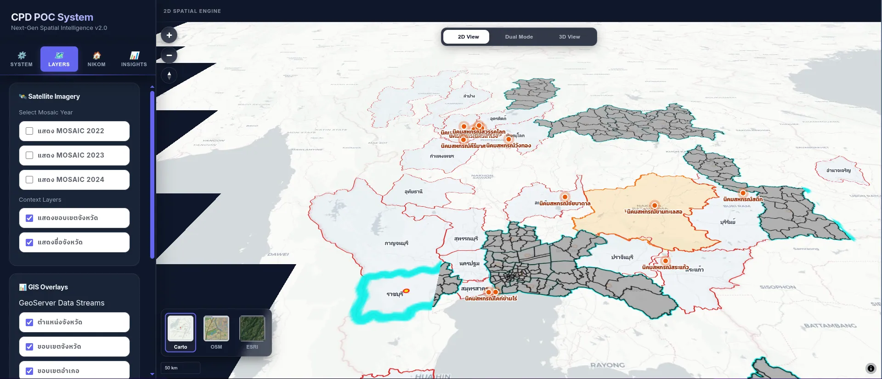Enable the MOSAIC 2024 checkbox
This screenshot has width=882, height=379.
[29, 180]
